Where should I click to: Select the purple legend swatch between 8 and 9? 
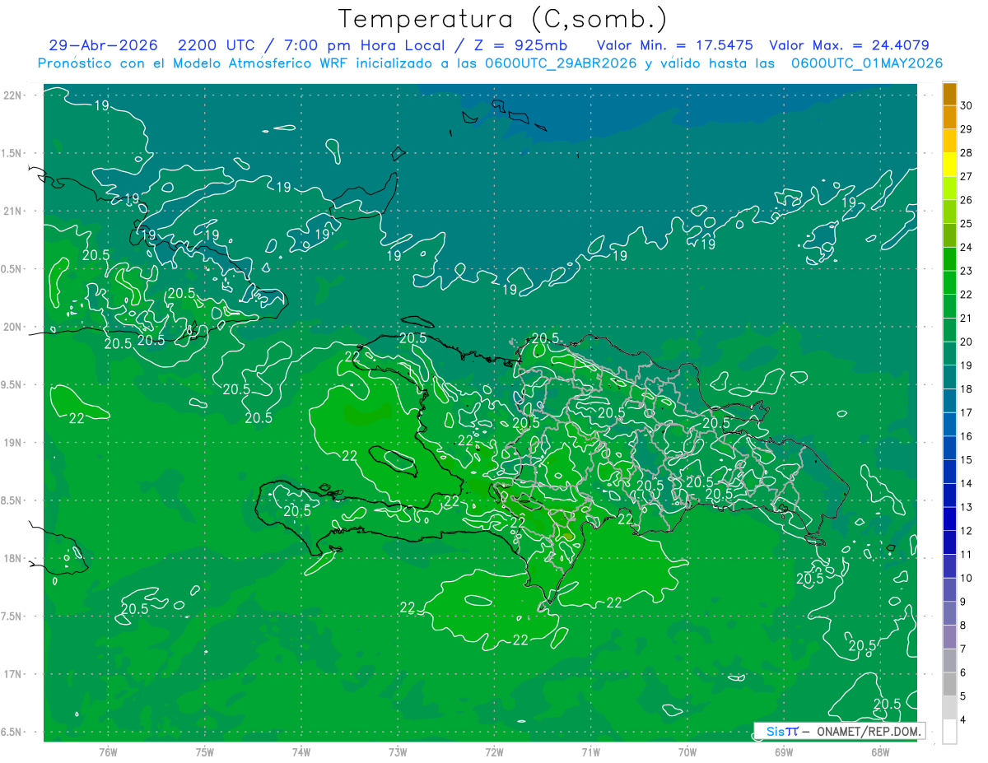(949, 613)
